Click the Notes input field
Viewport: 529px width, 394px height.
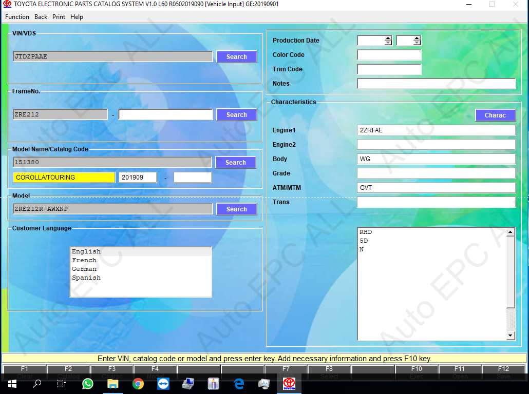(x=437, y=84)
